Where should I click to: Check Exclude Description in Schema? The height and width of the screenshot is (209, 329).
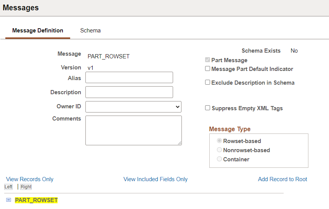pos(208,82)
